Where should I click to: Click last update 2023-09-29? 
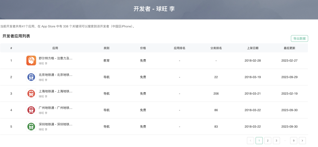point(289,77)
